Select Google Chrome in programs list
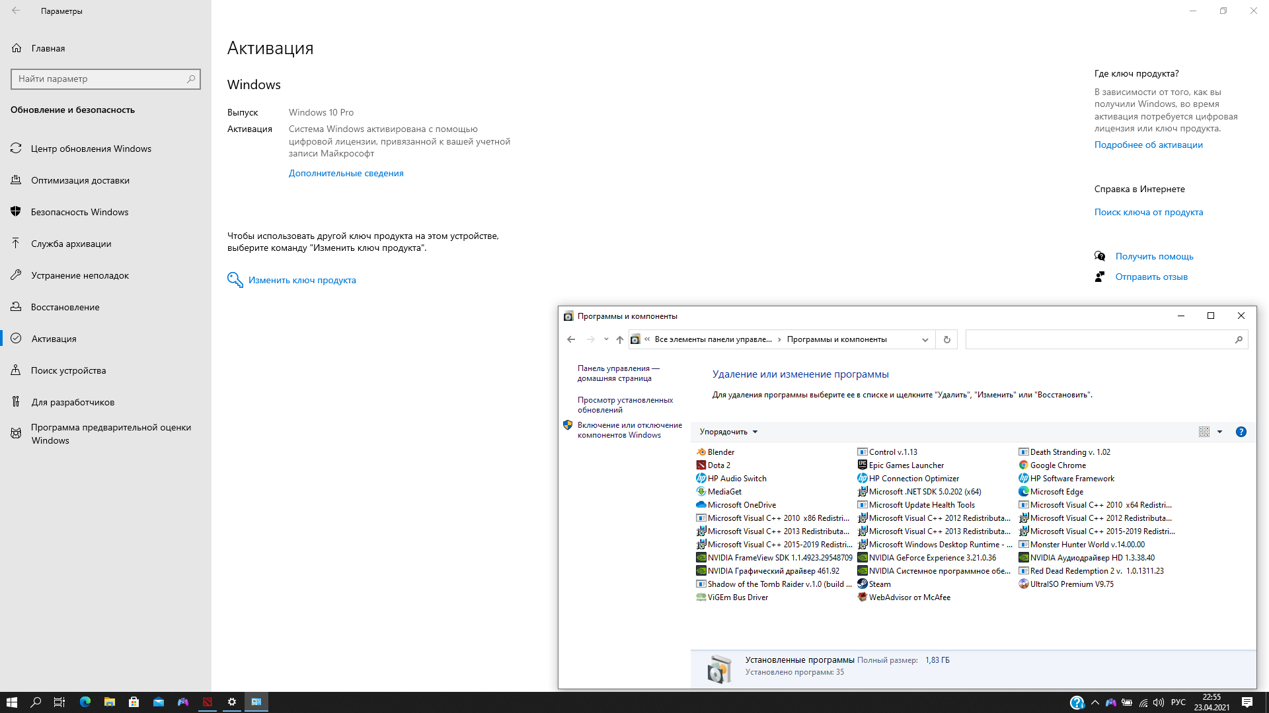This screenshot has width=1269, height=713. click(1057, 465)
